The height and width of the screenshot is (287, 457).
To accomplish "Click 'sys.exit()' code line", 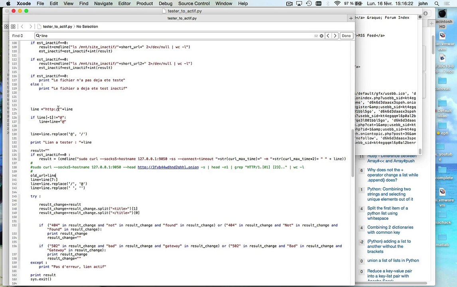I will click(x=41, y=279).
